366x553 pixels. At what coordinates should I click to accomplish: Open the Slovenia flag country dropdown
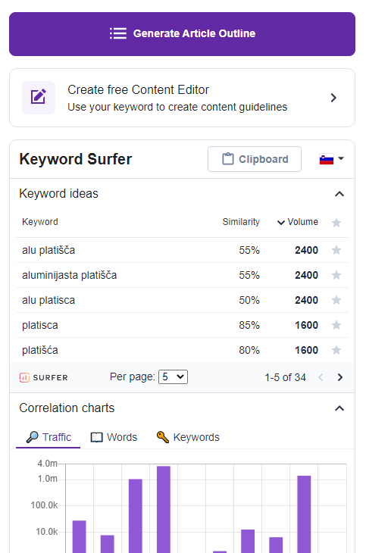point(331,159)
